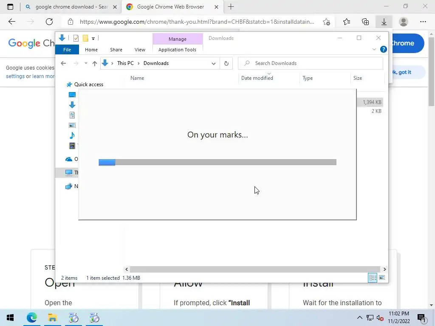The image size is (435, 326).
Task: Open Edge profile avatar
Action: click(x=404, y=22)
